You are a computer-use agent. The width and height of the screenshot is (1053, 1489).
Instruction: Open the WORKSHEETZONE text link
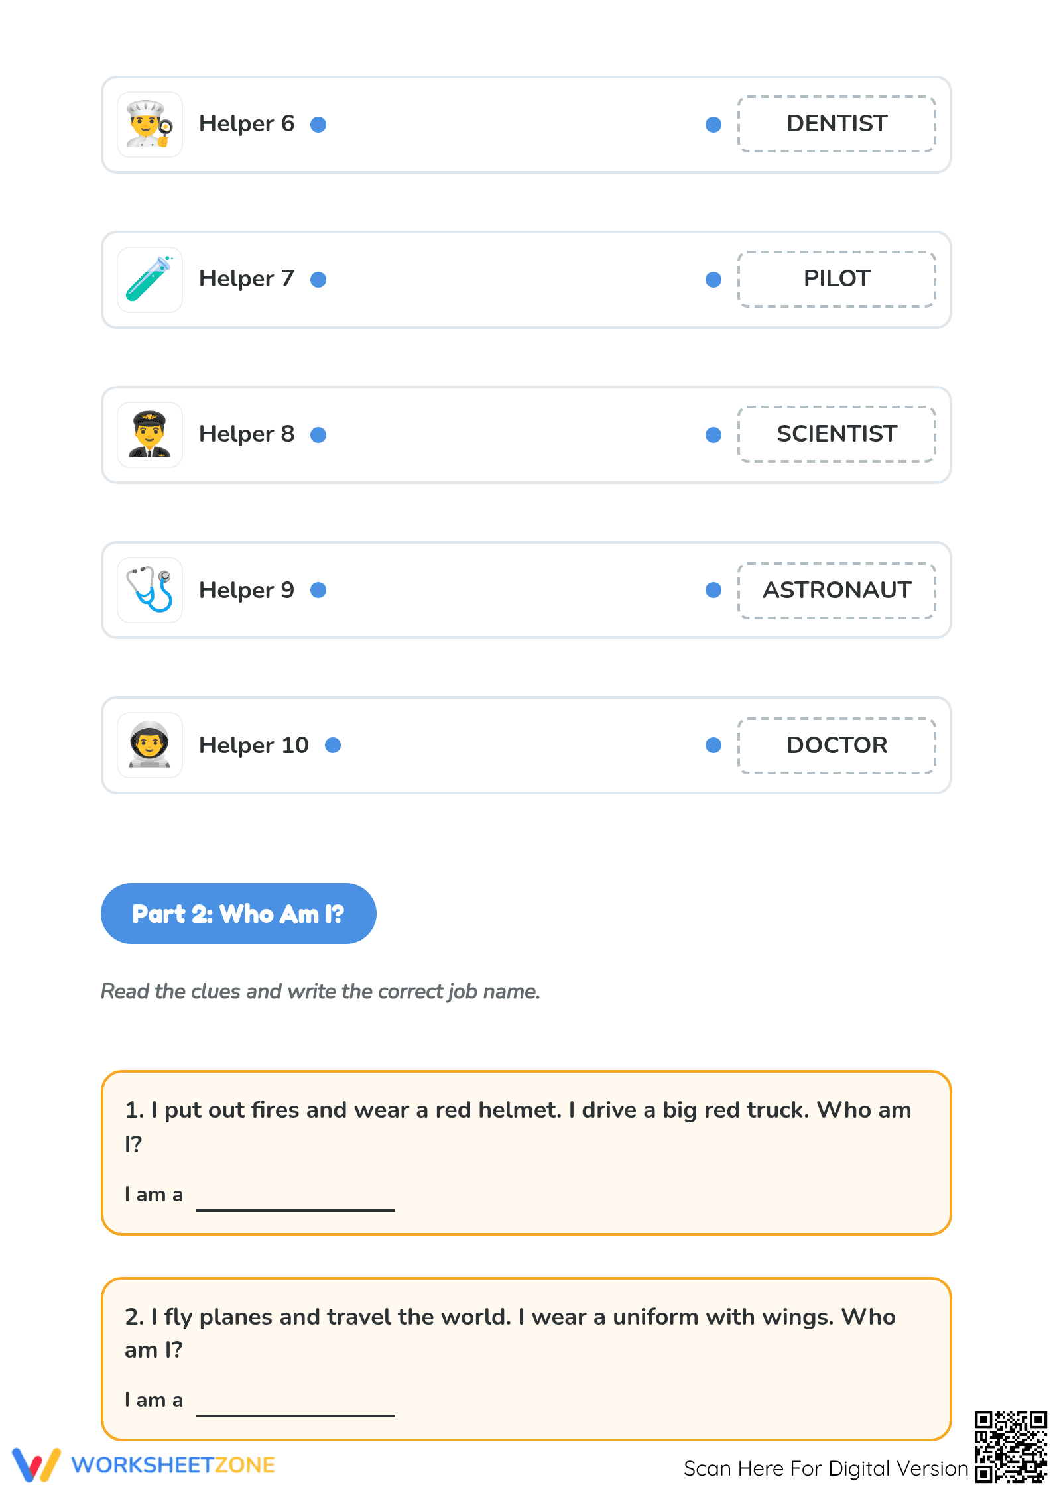pyautogui.click(x=173, y=1465)
